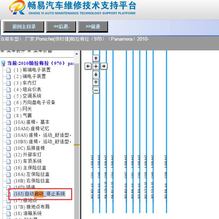
Task: Click the page icon next to (7) 网关
Action: click(x=8, y=109)
